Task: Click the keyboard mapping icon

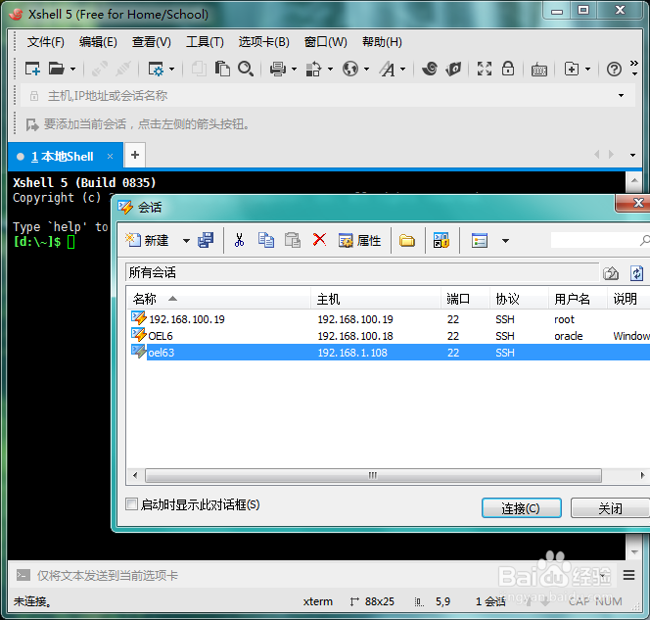Action: click(539, 70)
